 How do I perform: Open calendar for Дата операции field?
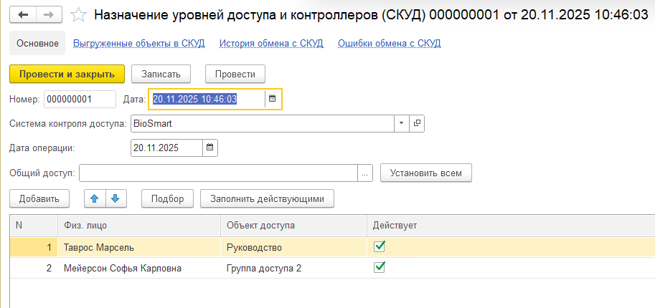tap(209, 148)
